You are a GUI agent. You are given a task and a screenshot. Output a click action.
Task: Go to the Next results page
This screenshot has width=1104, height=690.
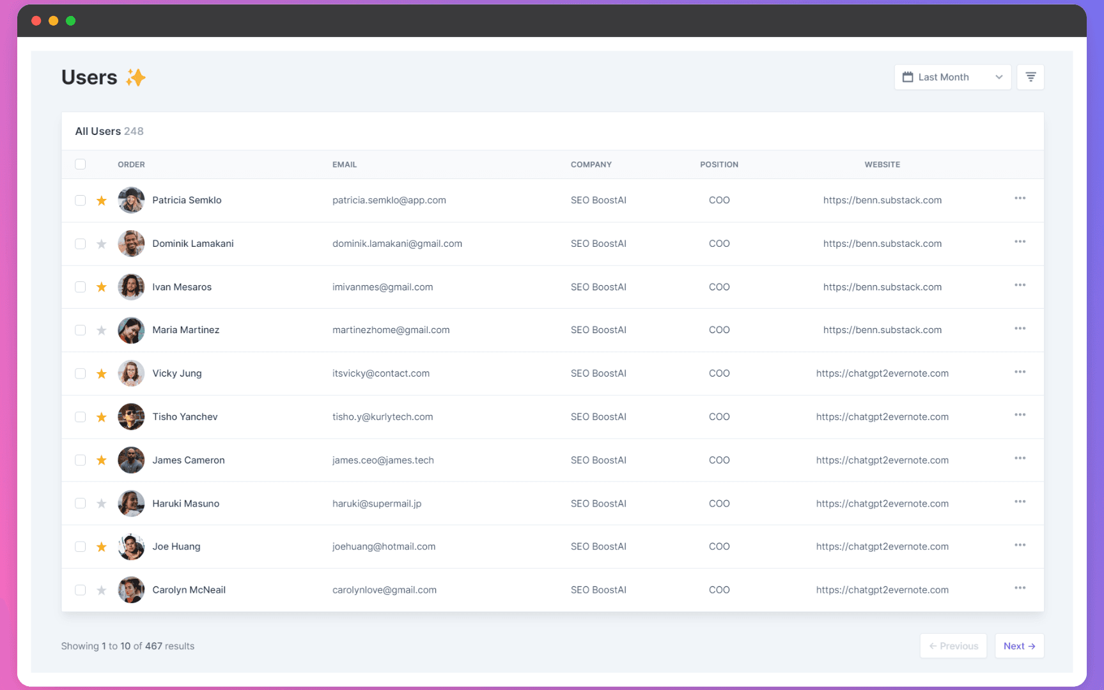1019,646
